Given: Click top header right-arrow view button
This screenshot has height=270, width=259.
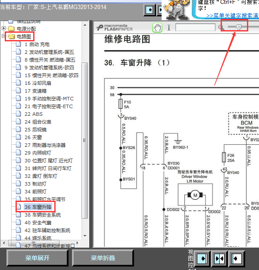Looking at the screenshot, I should click(150, 9).
